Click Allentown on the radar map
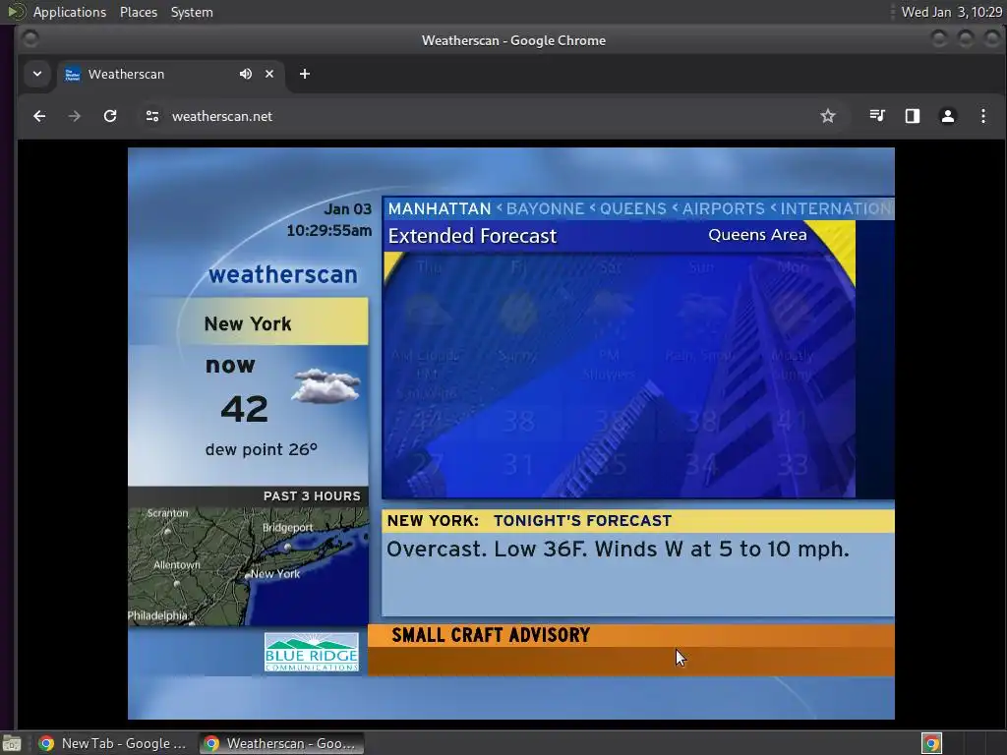 [177, 565]
